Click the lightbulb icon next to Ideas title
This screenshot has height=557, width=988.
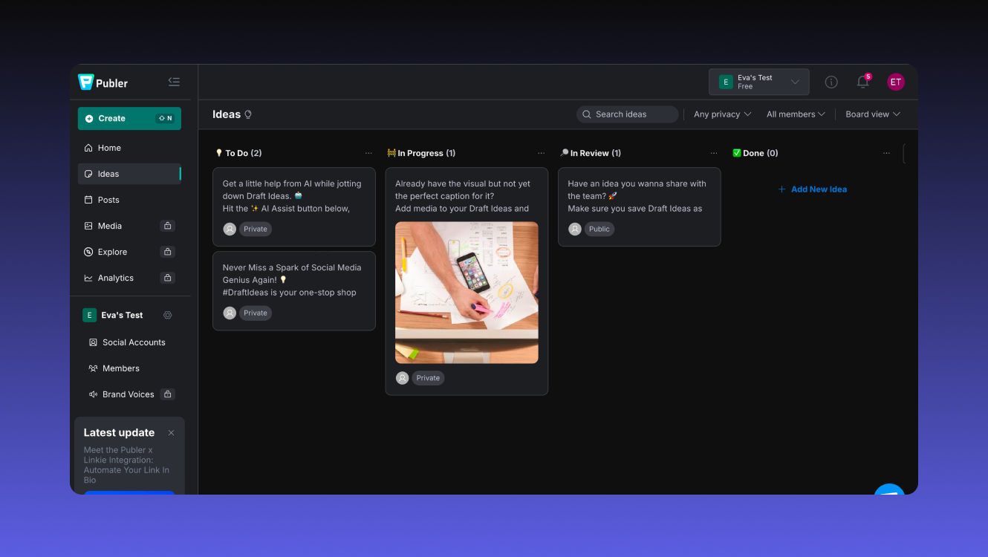[248, 114]
